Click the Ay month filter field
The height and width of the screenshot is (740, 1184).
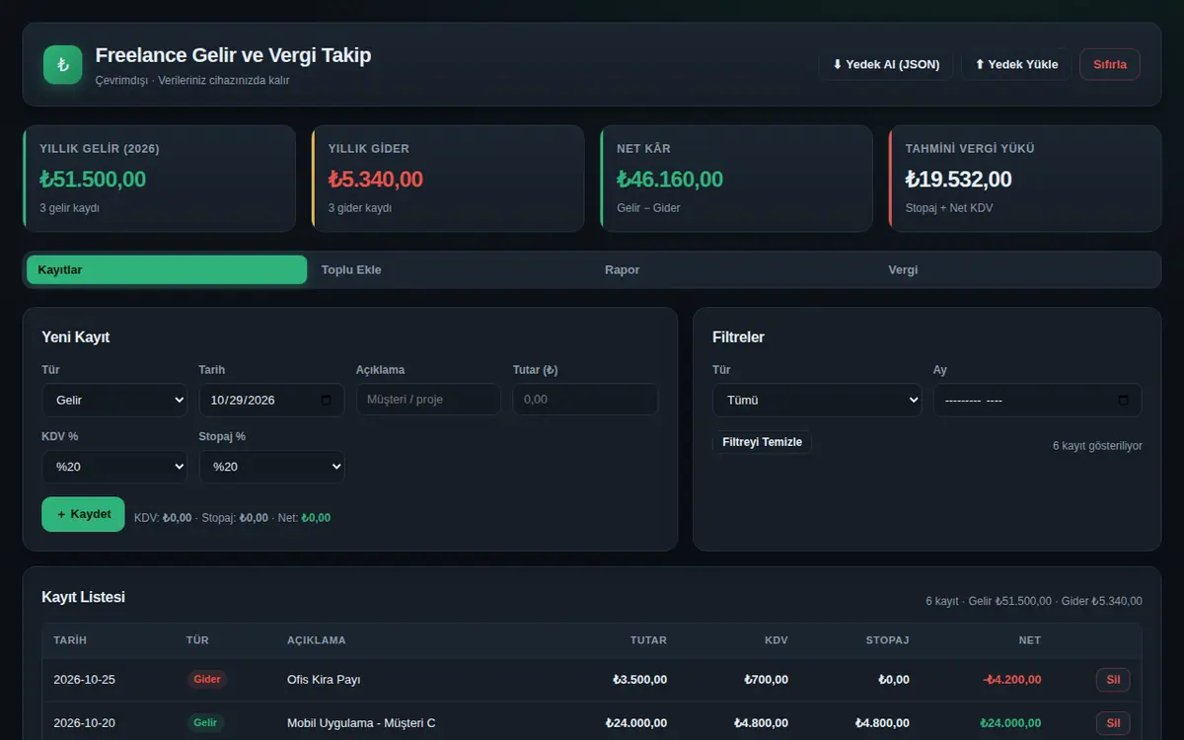1038,400
